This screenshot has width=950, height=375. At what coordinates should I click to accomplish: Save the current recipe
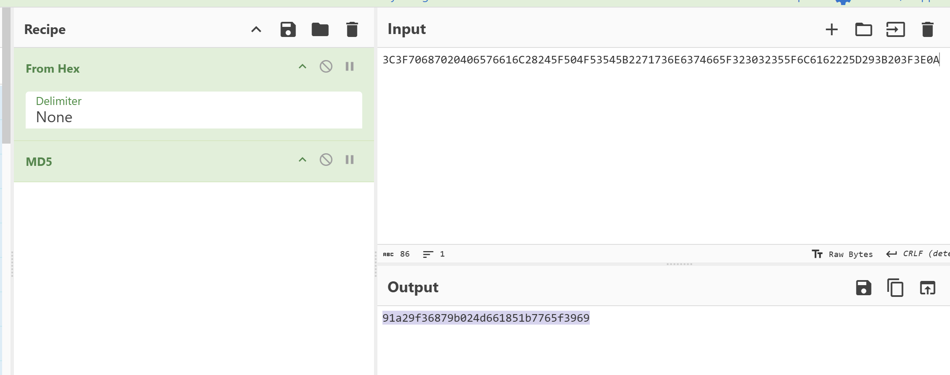pyautogui.click(x=288, y=30)
